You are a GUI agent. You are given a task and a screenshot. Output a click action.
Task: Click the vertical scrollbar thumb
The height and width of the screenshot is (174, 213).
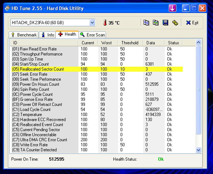click(x=198, y=90)
